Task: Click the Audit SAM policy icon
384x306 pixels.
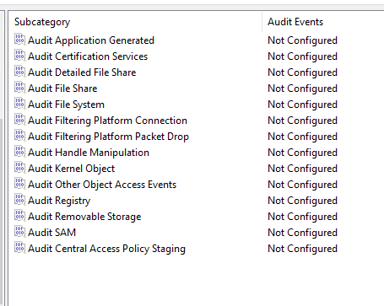Action: 19,232
